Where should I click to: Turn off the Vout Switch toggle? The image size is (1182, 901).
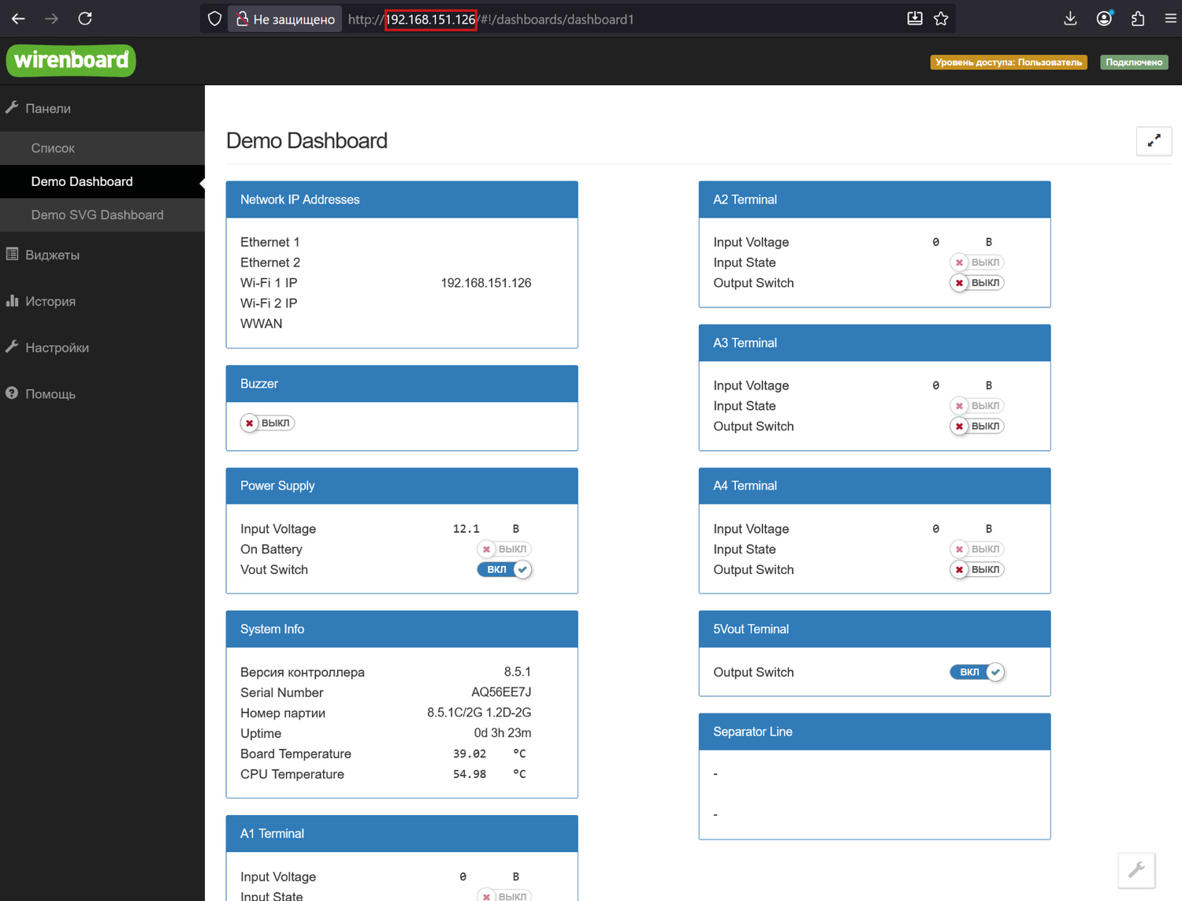tap(504, 570)
